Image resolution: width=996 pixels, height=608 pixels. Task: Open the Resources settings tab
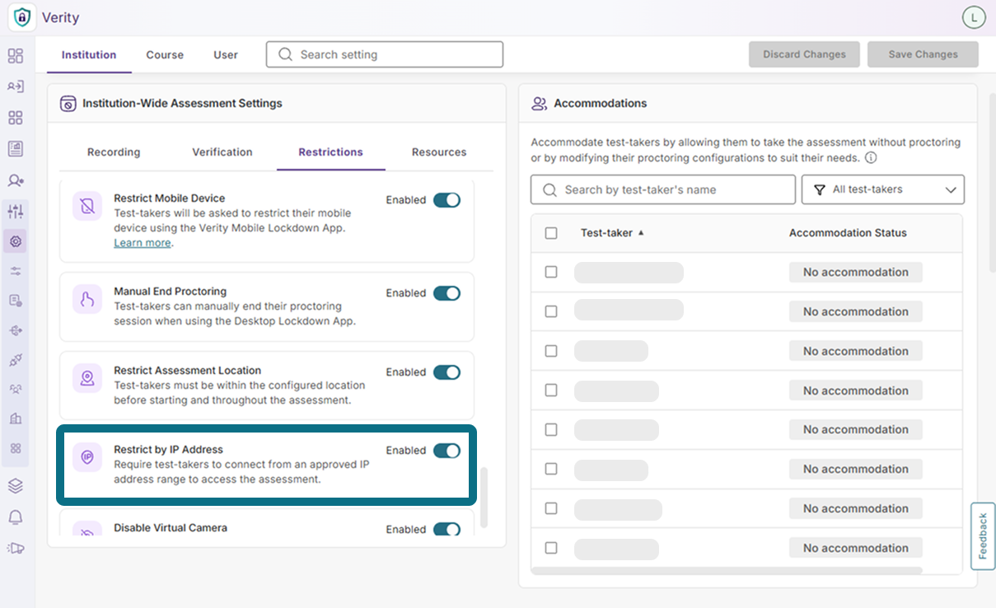tap(439, 152)
